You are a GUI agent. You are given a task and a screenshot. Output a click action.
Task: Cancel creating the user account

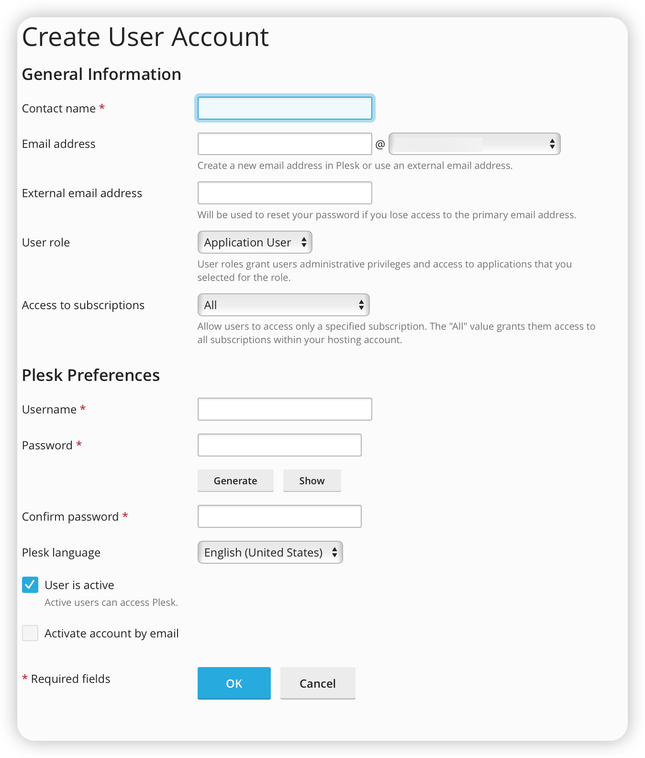[x=317, y=683]
